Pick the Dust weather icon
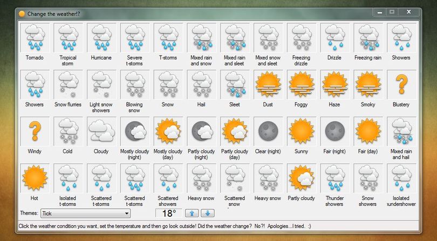 pyautogui.click(x=268, y=85)
